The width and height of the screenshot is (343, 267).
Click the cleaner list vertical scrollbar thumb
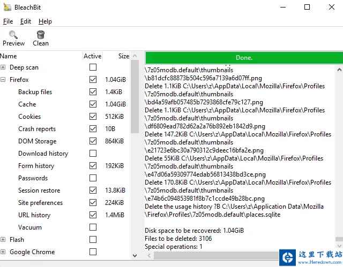(135, 96)
